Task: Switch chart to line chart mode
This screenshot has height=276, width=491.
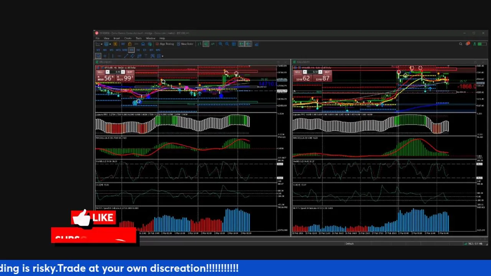Action: click(x=213, y=44)
